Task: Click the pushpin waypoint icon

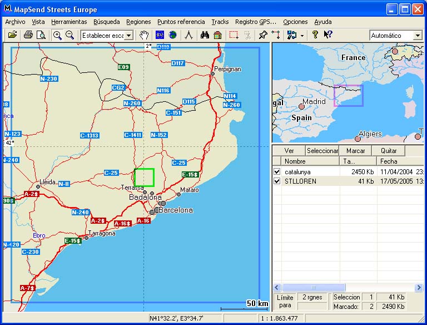Action: click(x=262, y=35)
